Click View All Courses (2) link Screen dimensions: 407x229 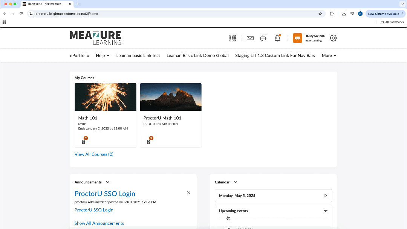[x=94, y=154]
